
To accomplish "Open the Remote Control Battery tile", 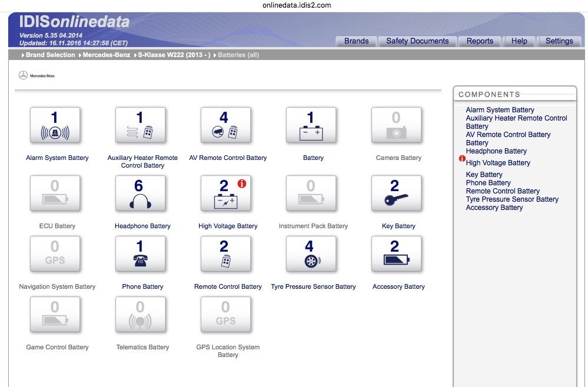I will click(x=226, y=254).
